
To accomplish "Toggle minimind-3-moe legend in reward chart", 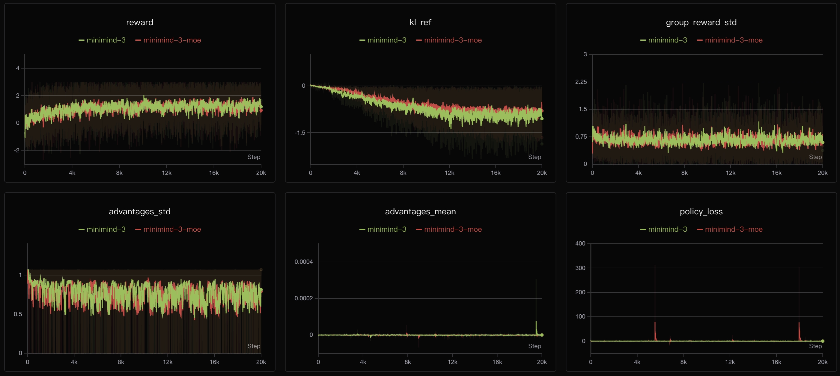I will point(172,40).
